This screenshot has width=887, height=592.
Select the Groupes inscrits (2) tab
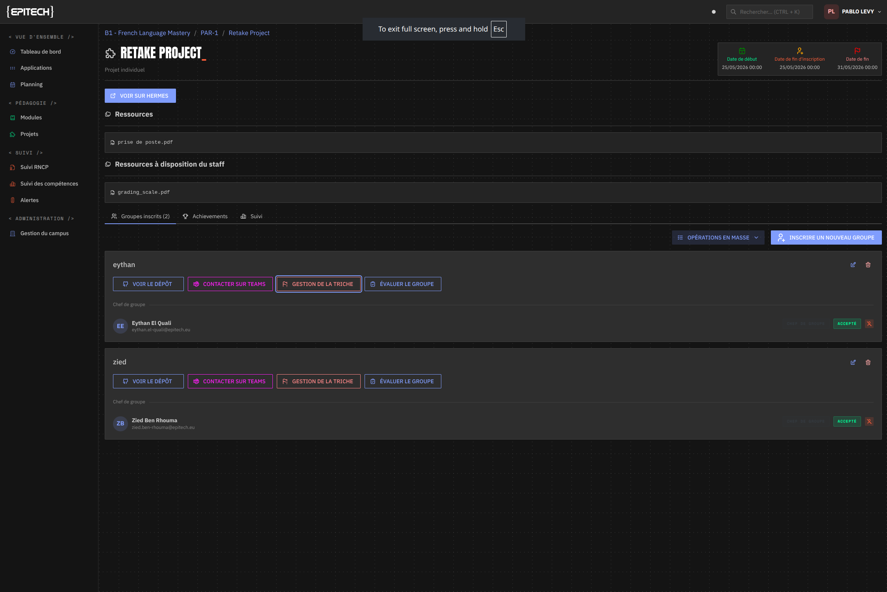click(140, 216)
